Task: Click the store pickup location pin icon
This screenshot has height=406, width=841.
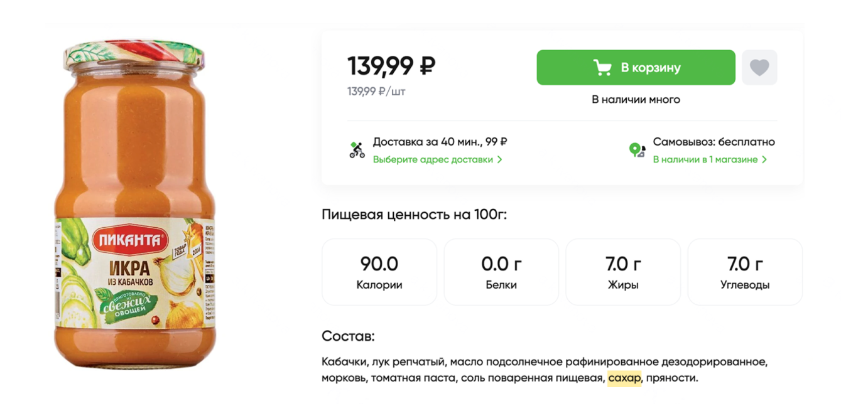Action: click(x=638, y=149)
